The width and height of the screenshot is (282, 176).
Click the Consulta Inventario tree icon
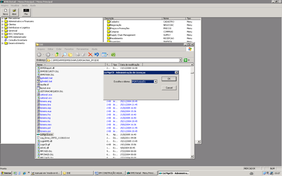6,40
